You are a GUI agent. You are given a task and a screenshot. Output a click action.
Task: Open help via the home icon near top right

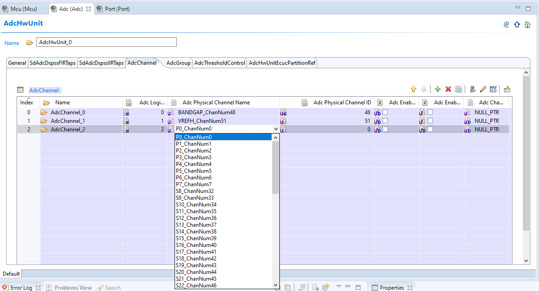click(x=527, y=24)
